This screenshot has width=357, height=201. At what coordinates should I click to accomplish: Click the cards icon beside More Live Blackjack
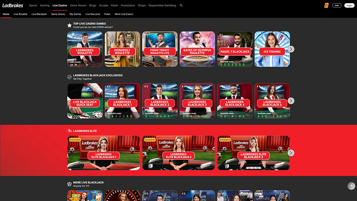pos(70,184)
